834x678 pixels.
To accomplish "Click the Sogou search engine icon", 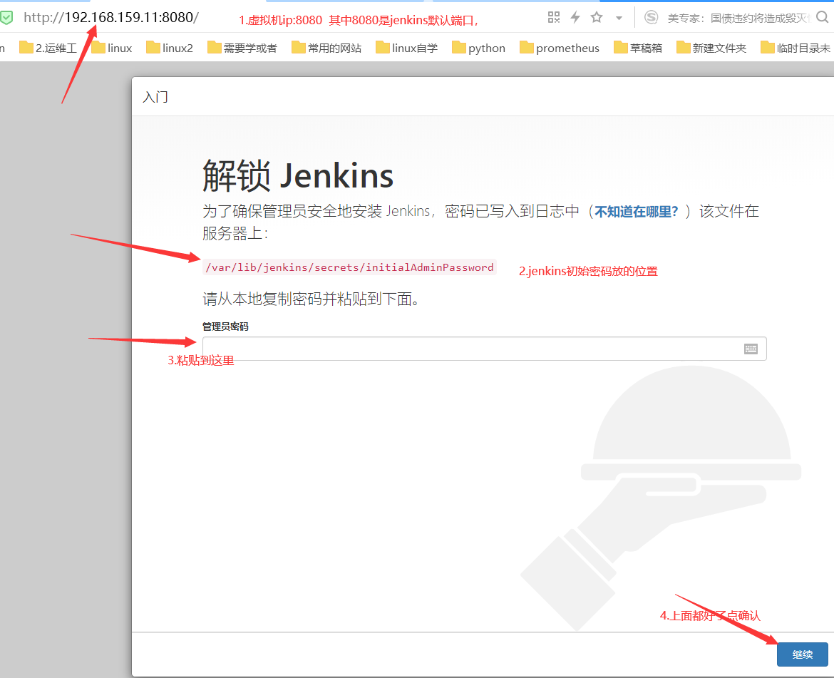I will 651,18.
